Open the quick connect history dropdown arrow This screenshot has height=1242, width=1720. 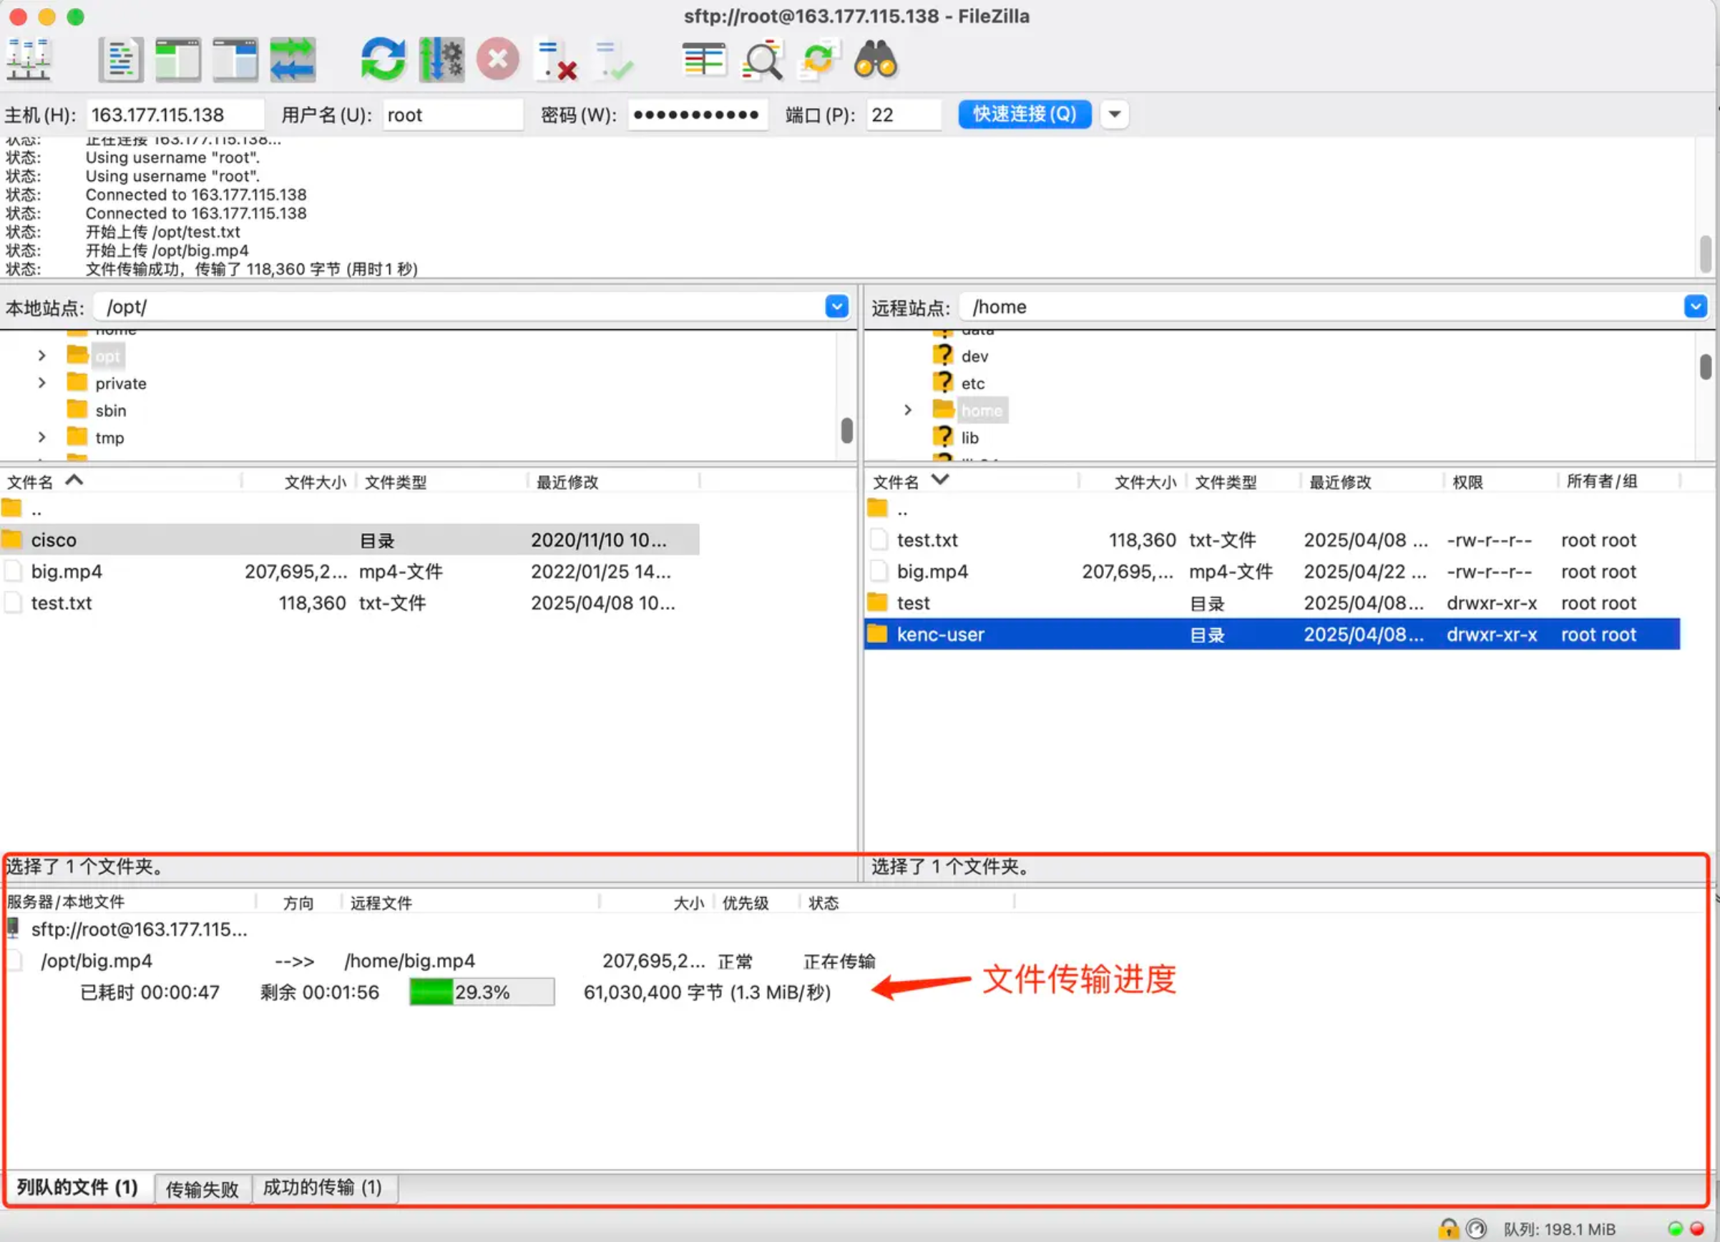1114,114
